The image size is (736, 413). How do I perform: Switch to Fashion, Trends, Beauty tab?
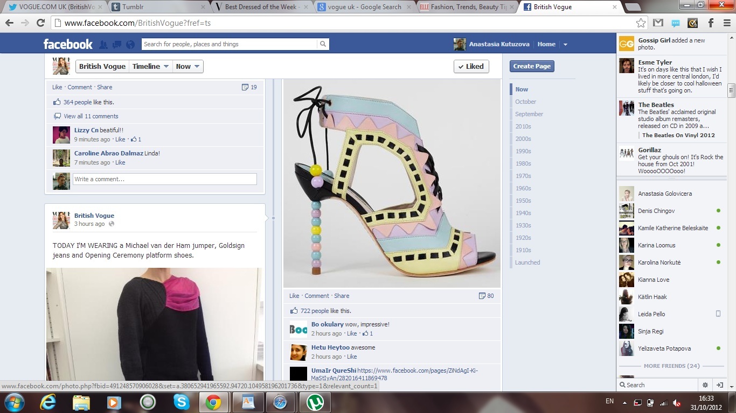click(468, 7)
